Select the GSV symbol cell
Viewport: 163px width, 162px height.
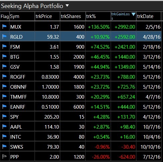coord(22,67)
